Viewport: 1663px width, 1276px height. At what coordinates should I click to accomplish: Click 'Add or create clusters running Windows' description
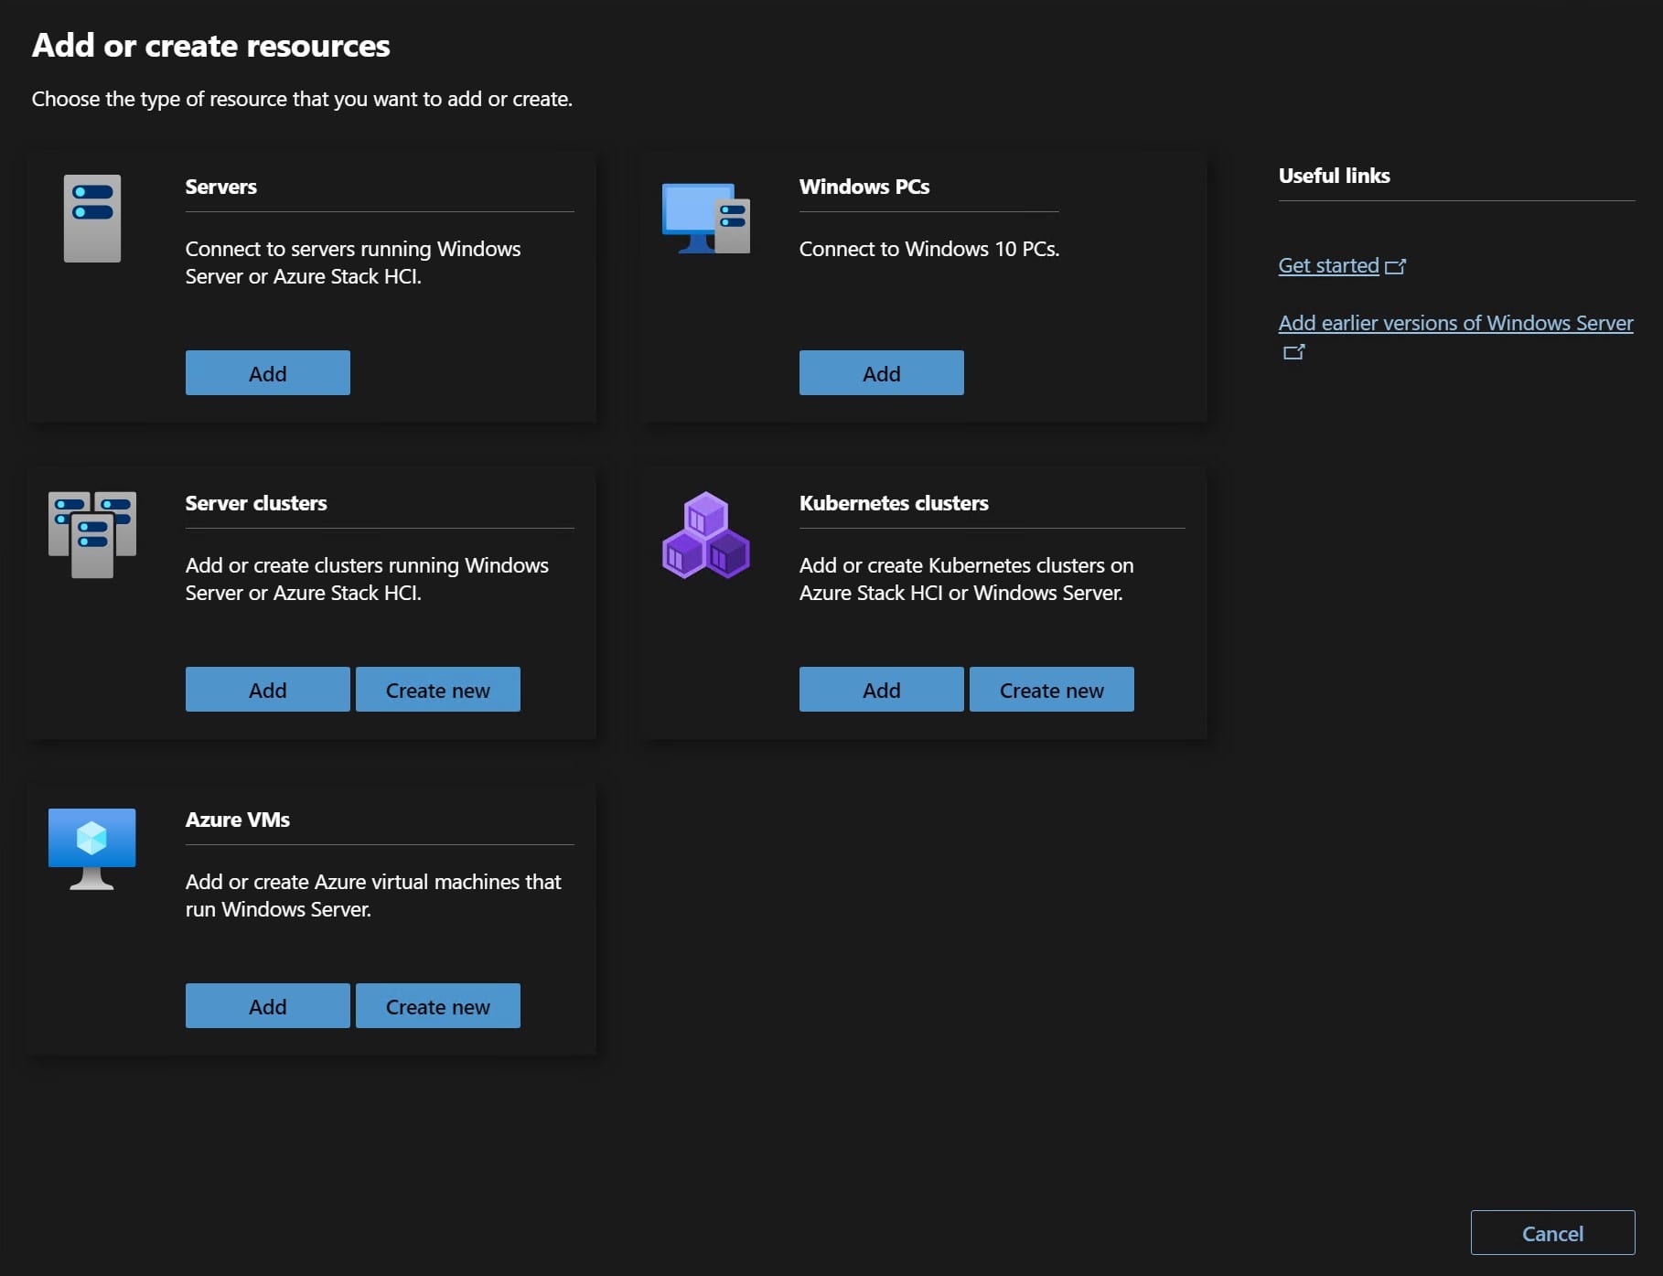[x=367, y=579]
